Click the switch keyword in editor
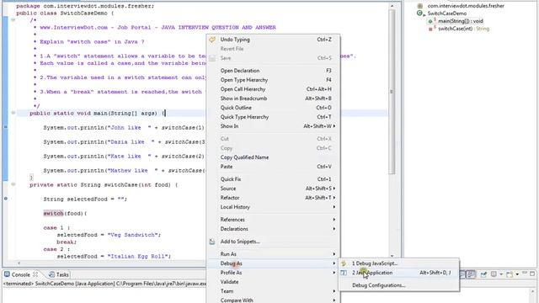The width and height of the screenshot is (539, 303). pos(53,213)
